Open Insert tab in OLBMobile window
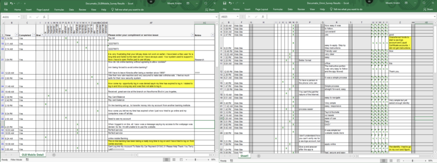This screenshot has height=163, width=437. (29, 10)
